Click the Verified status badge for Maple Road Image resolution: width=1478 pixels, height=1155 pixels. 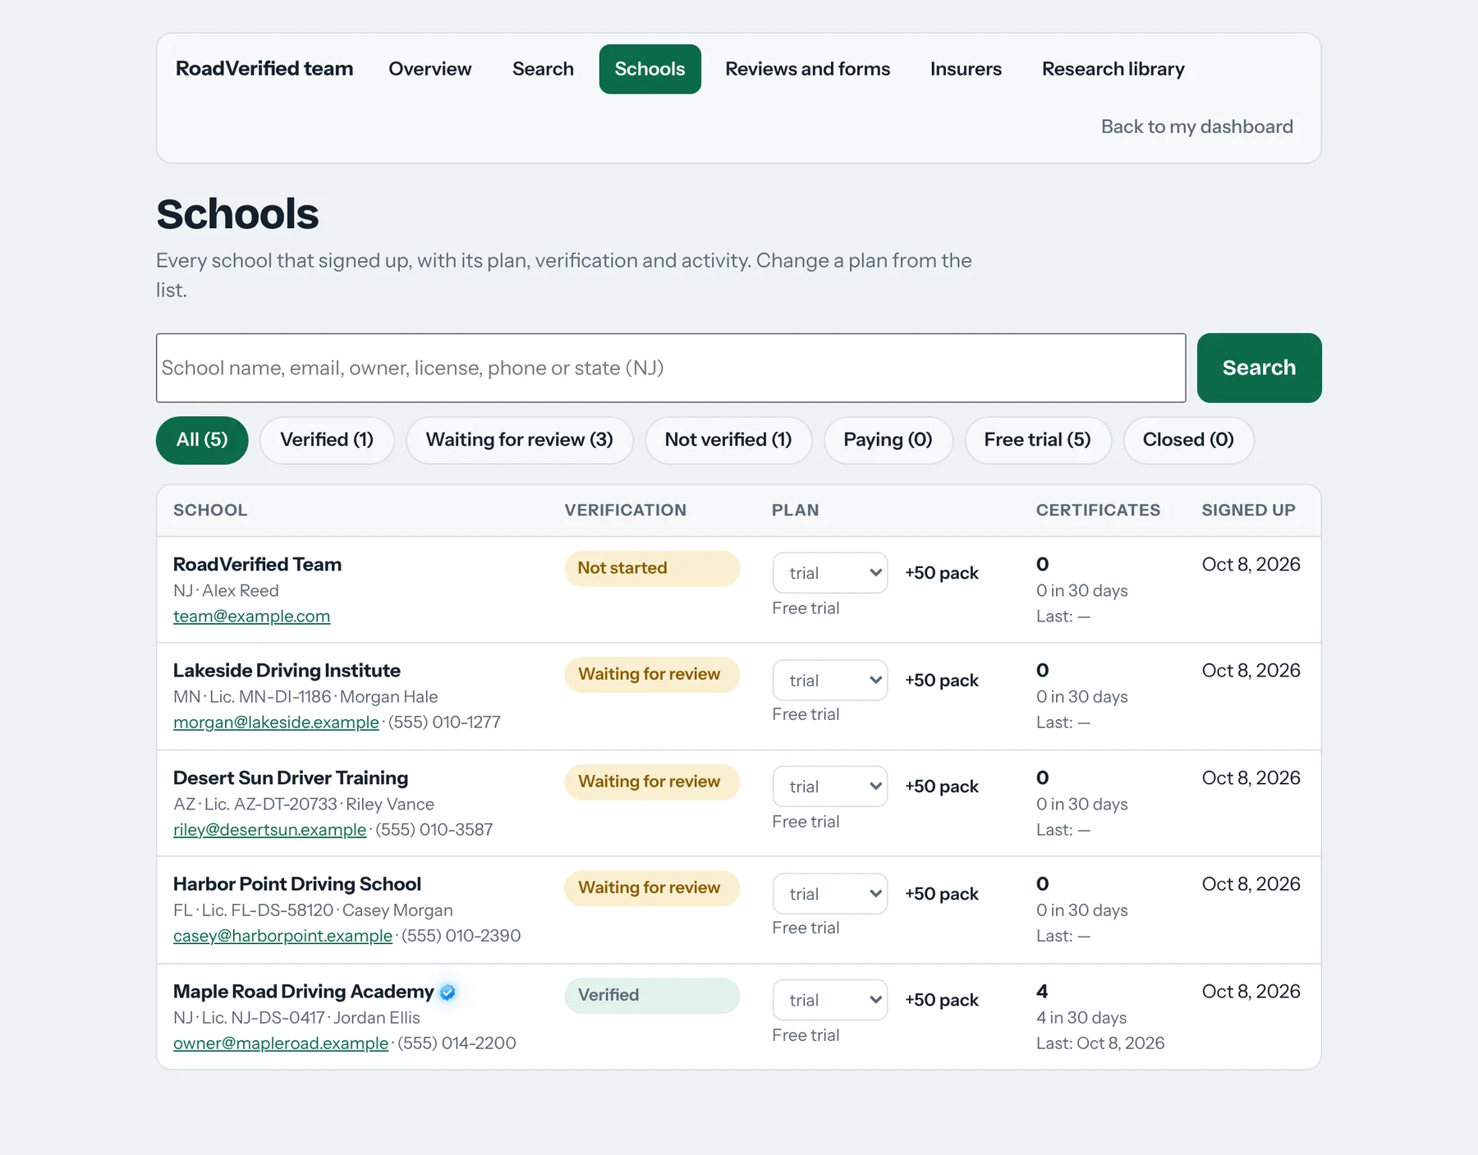652,995
